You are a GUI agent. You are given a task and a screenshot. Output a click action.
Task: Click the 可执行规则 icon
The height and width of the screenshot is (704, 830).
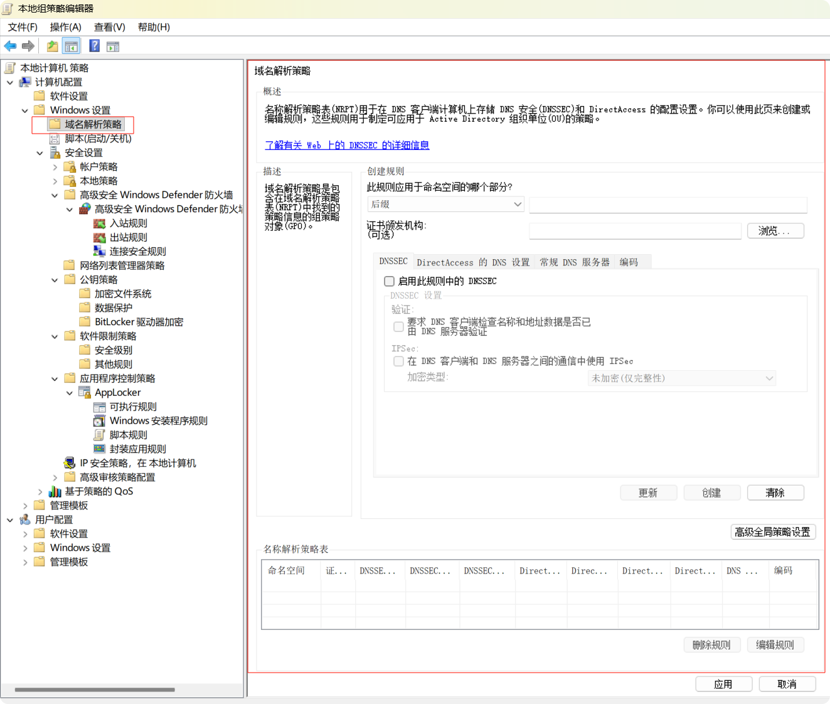pos(99,407)
